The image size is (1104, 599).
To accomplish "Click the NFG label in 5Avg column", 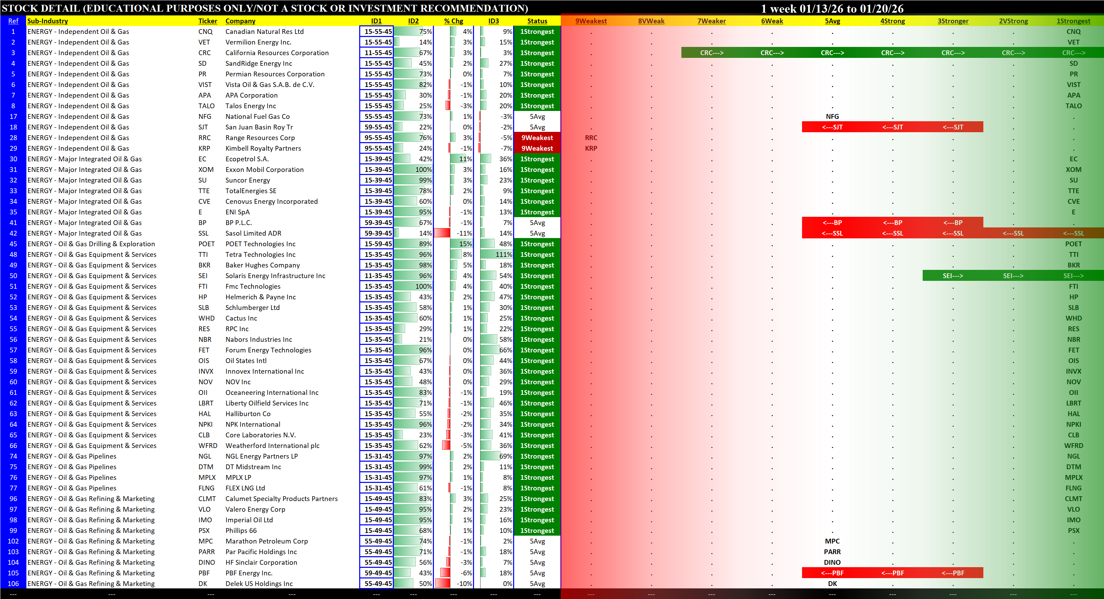I will pyautogui.click(x=832, y=116).
